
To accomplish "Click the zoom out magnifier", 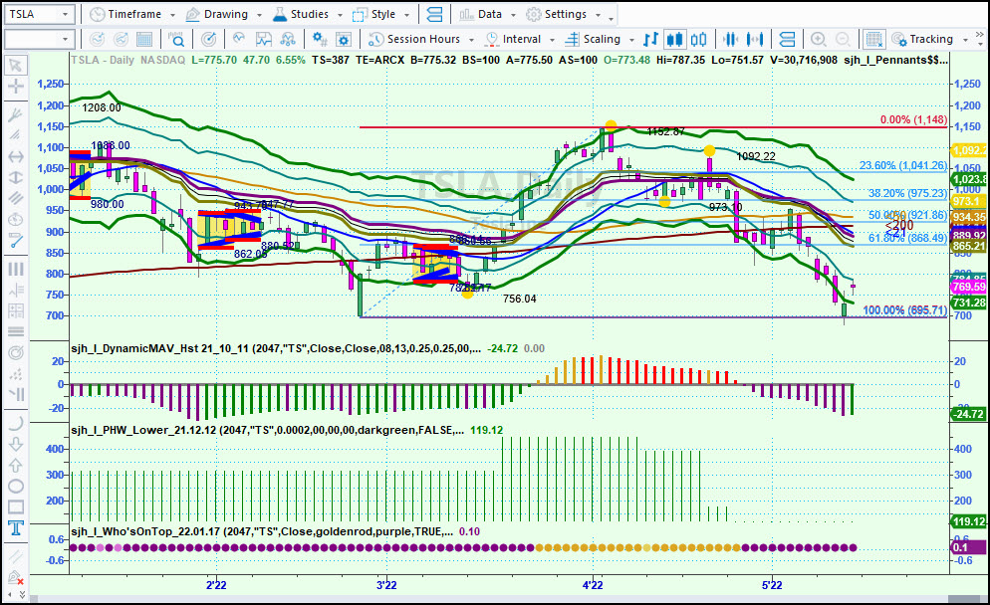I will point(843,39).
